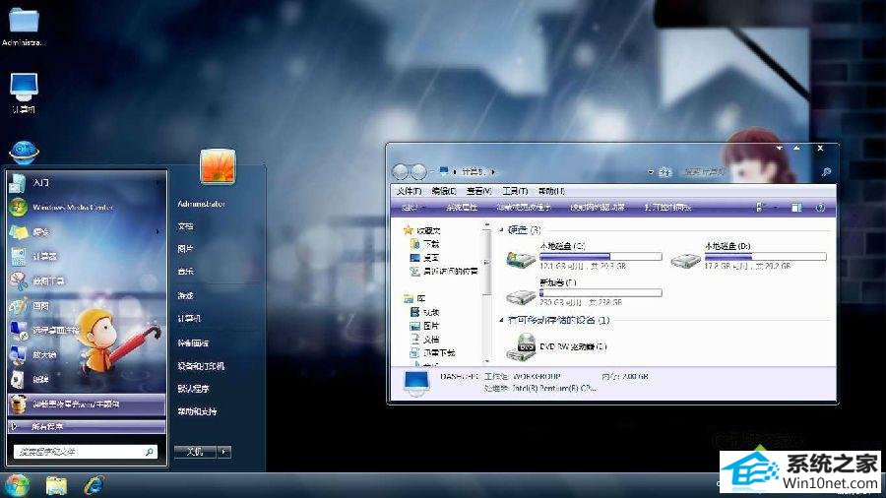Image resolution: width=886 pixels, height=498 pixels.
Task: Open Solitaire (纸牌) from Start menu
Action: [86, 379]
